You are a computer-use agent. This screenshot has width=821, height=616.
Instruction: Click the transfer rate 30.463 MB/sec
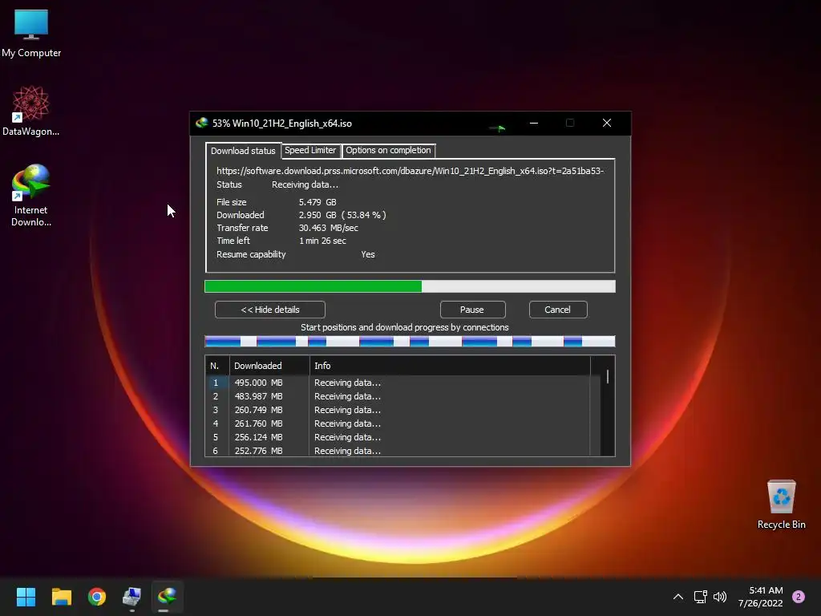(328, 228)
